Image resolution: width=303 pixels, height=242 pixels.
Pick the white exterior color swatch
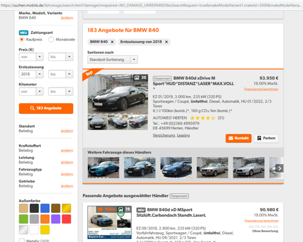click(x=34, y=230)
